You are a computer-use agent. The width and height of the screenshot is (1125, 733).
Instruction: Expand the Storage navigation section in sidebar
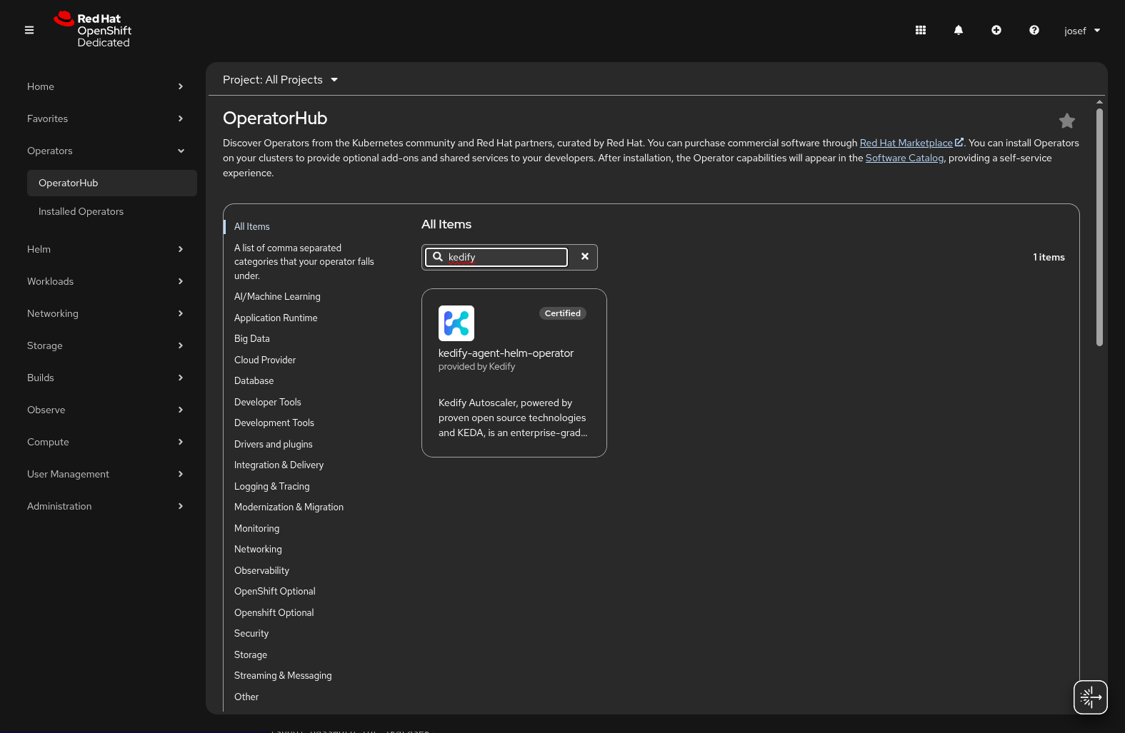pos(105,345)
